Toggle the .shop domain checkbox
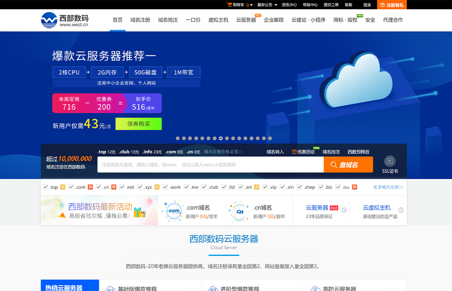This screenshot has height=291, width=452. (x=300, y=187)
